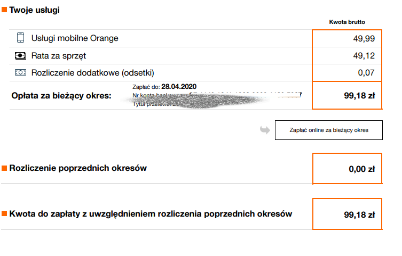Image resolution: width=402 pixels, height=256 pixels.
Task: Click the 0,07 interest amount
Action: pyautogui.click(x=366, y=73)
